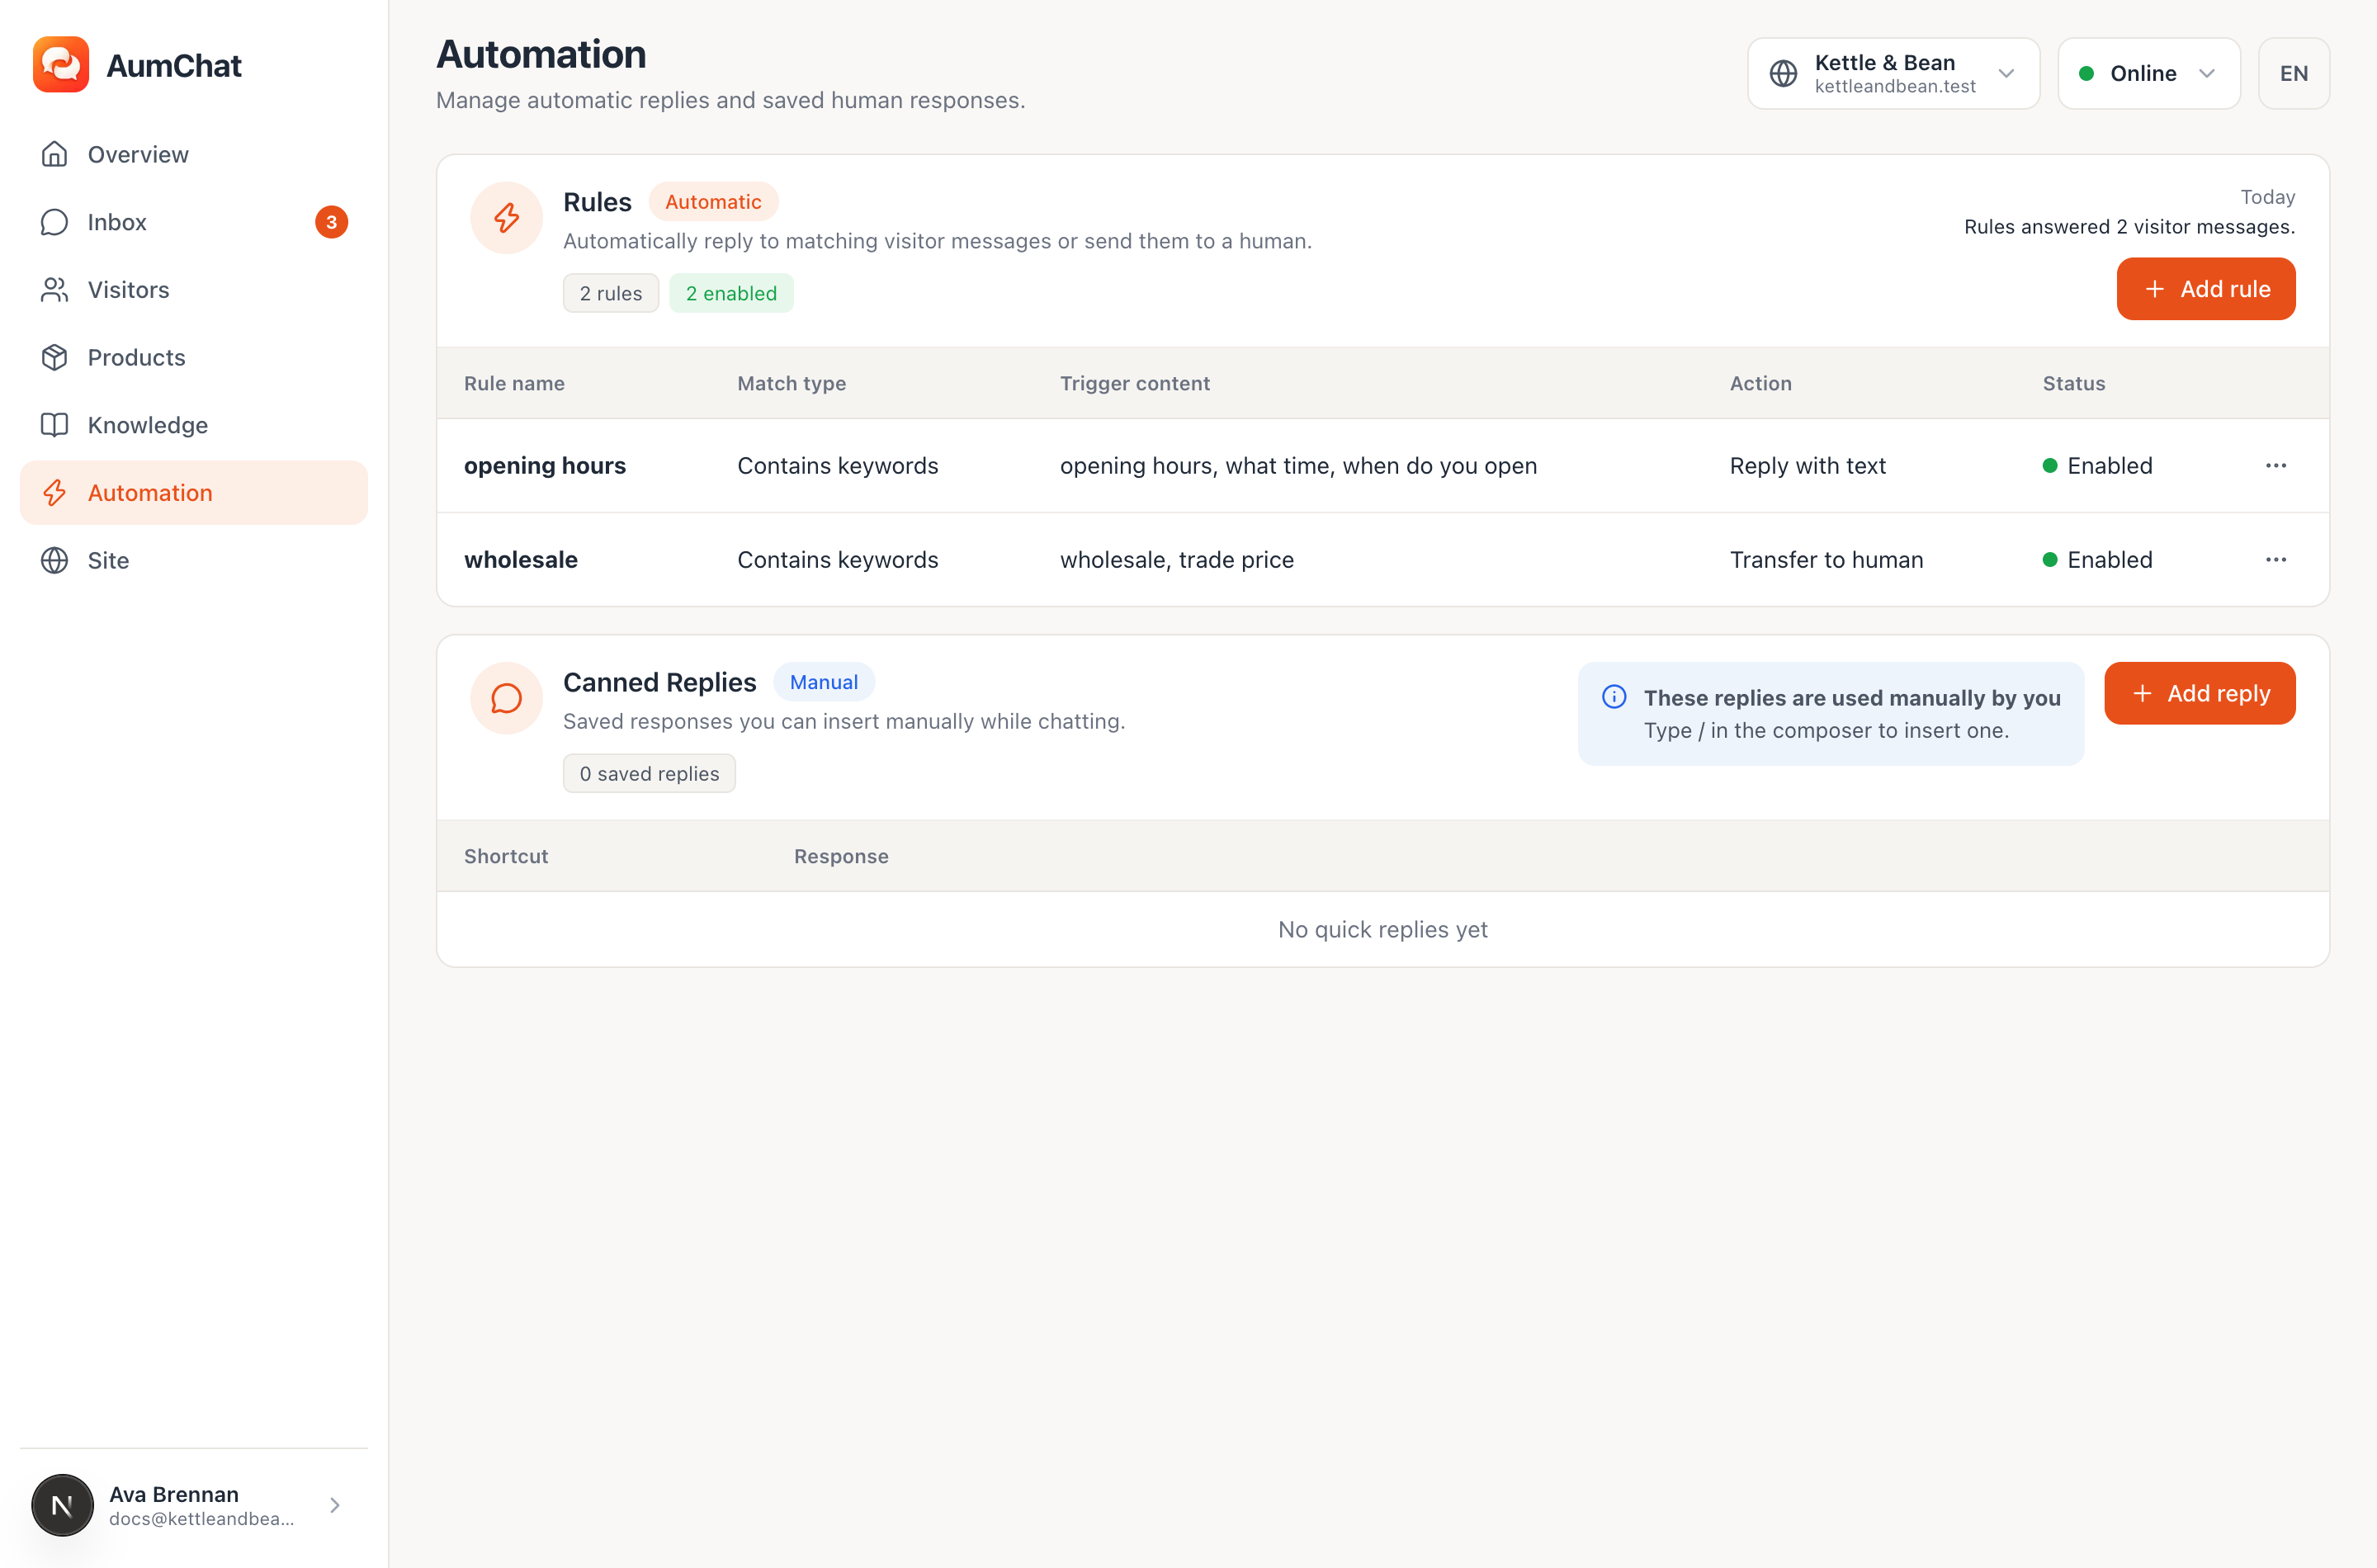
Task: Open the Kettle & Bean site switcher
Action: 1893,73
